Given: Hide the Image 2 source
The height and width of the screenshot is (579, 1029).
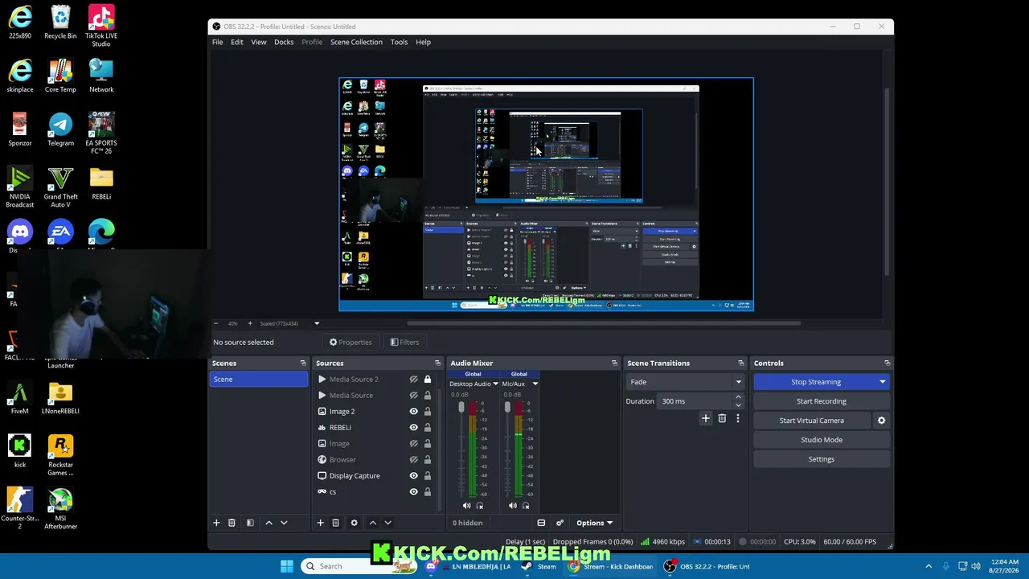Looking at the screenshot, I should pos(413,412).
